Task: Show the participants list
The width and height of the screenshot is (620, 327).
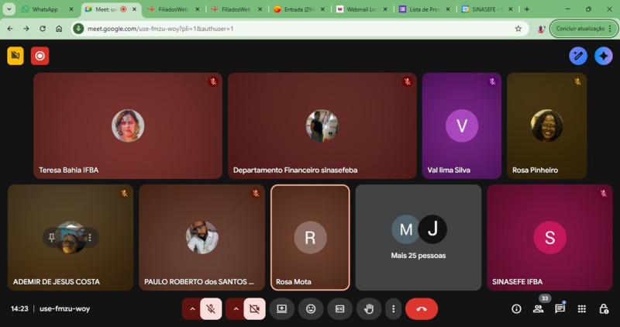Action: pos(538,308)
